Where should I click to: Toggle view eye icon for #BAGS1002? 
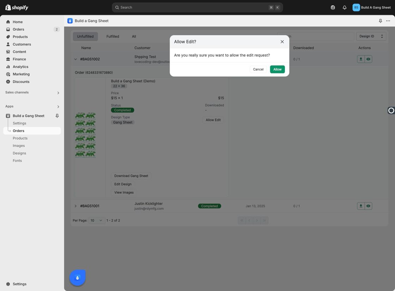point(368,59)
